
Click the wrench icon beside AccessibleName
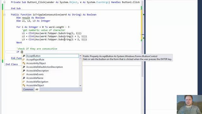[24, 78]
